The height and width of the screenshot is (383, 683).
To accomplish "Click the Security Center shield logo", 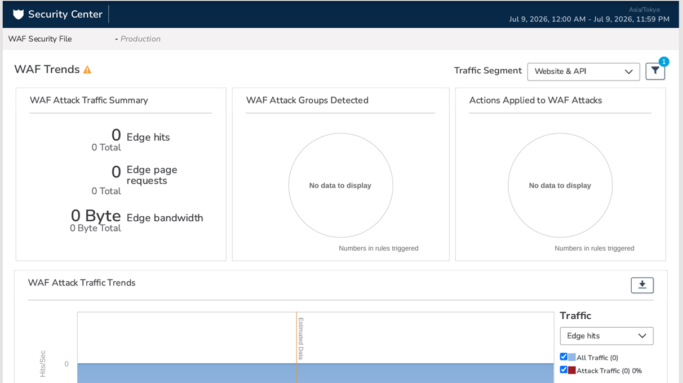I will (x=19, y=14).
